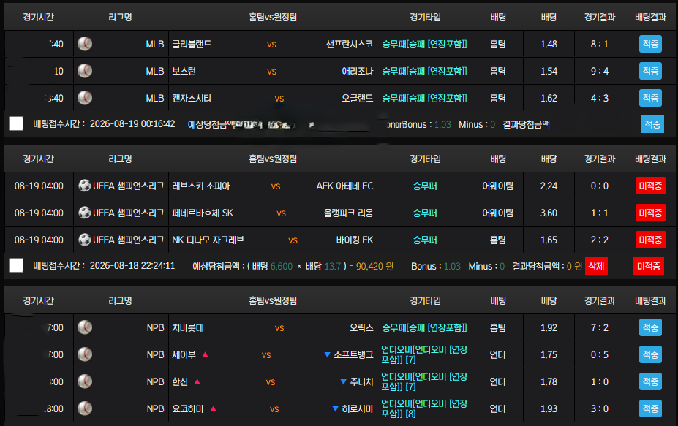Viewport: 678px width, 426px height.
Task: Click the 적중 summary button for the MLB bet
Action: (652, 124)
